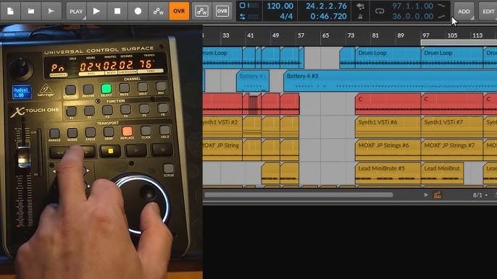The width and height of the screenshot is (497, 279).
Task: Toggle the outlined launcher OVR button
Action: 222,12
